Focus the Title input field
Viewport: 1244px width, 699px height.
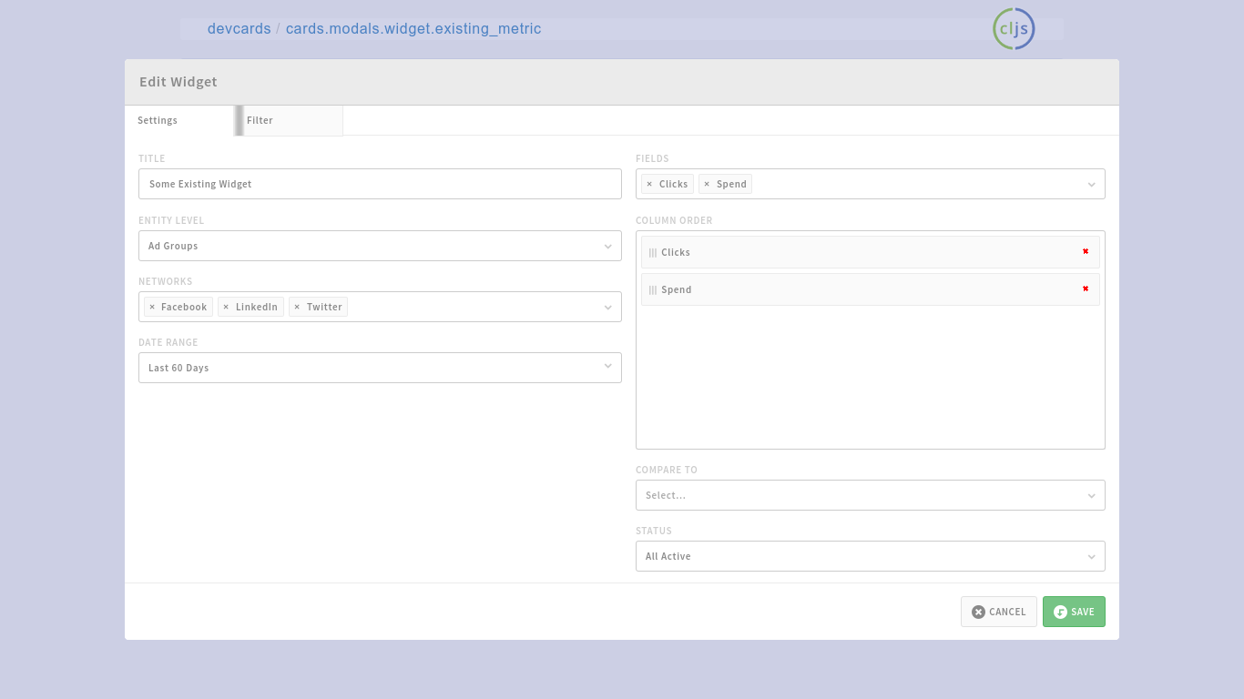380,184
